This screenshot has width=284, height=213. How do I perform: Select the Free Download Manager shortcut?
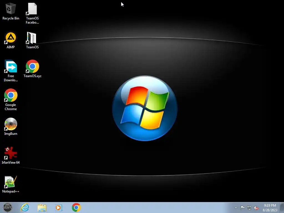11,71
